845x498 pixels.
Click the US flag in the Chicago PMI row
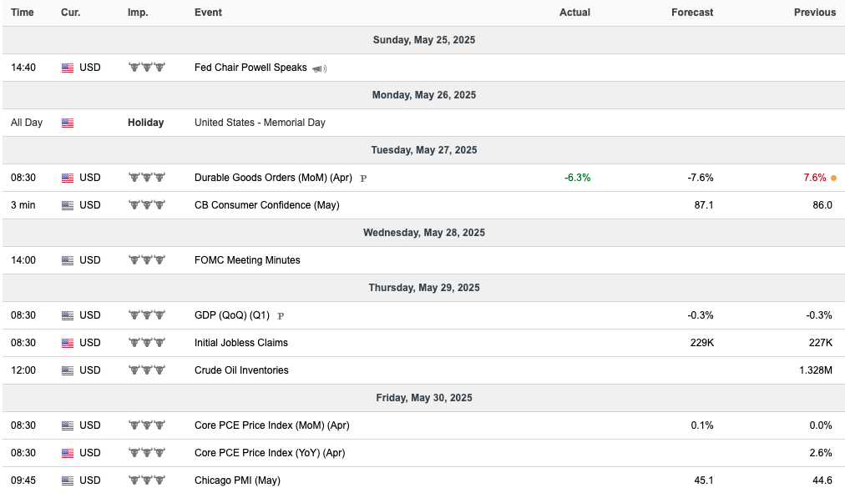(68, 480)
